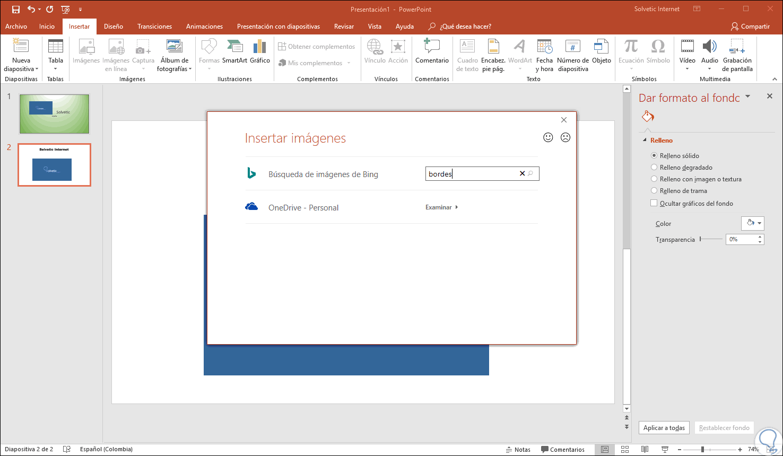The width and height of the screenshot is (783, 456).
Task: Collapse the ribbon with the arrow
Action: [774, 78]
